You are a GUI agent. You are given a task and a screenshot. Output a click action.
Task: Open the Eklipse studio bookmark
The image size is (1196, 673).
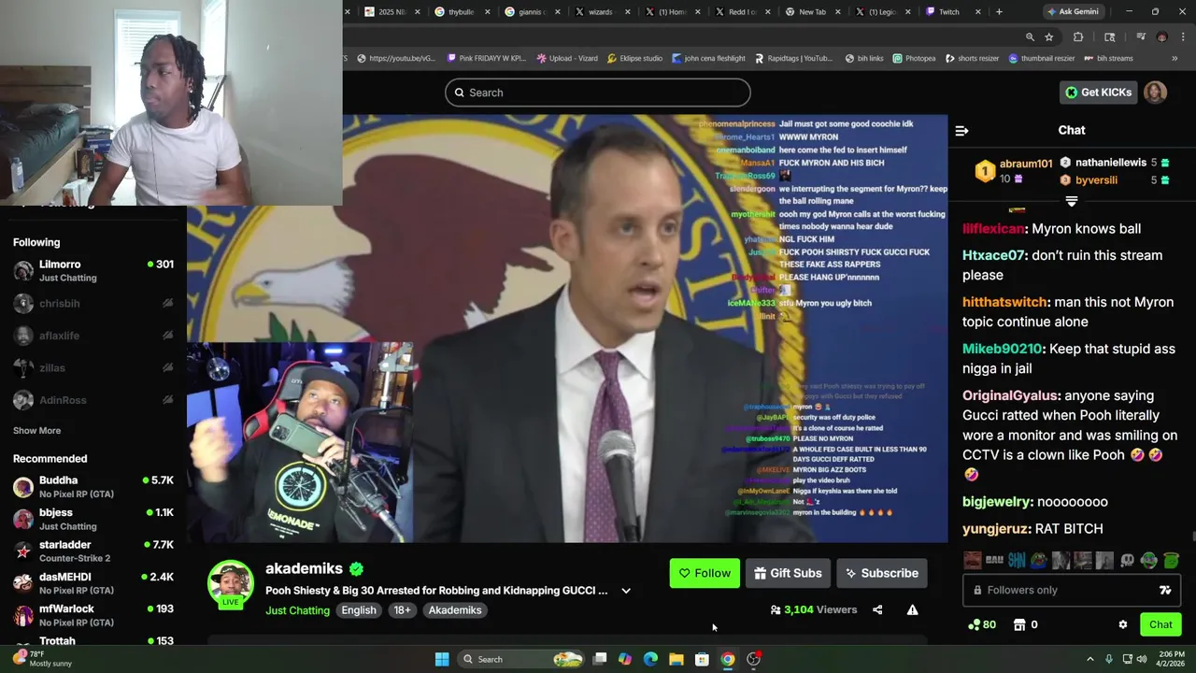click(x=634, y=58)
